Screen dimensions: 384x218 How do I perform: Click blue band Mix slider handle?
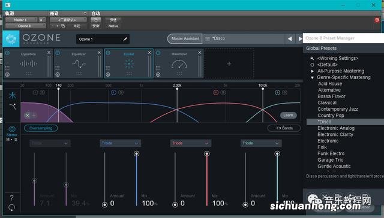[x=137, y=153]
